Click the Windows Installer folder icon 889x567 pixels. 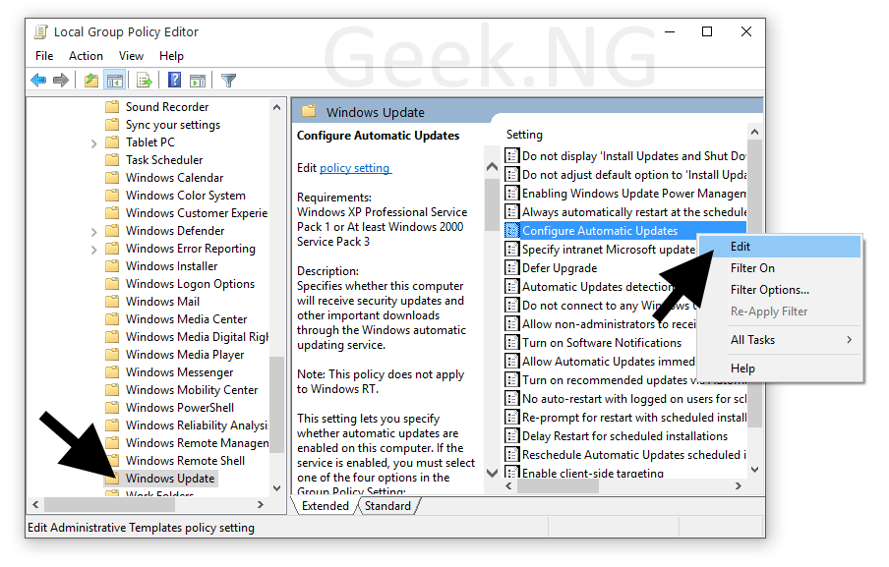point(112,265)
